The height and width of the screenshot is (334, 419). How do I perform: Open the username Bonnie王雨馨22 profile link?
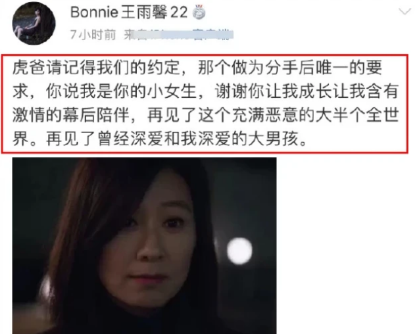[x=129, y=12]
